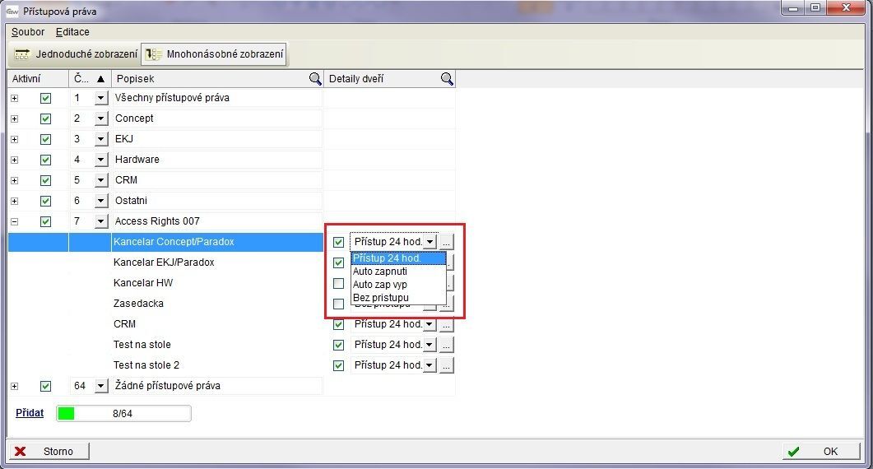Click search magnifier in Detaily dveří column

(447, 79)
